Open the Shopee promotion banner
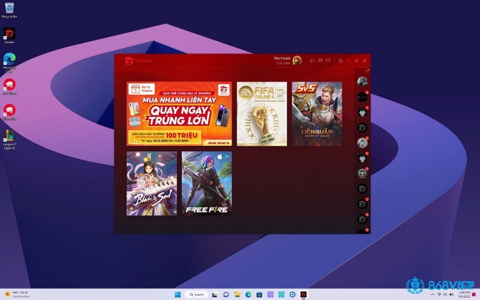This screenshot has height=300, width=480. tap(179, 113)
